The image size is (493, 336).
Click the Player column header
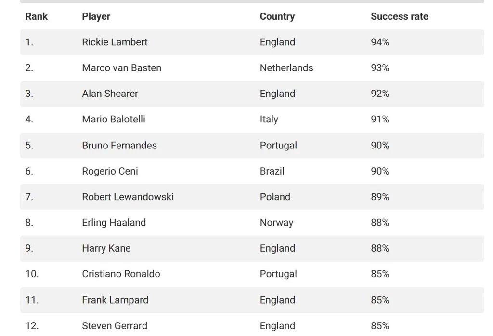(96, 16)
